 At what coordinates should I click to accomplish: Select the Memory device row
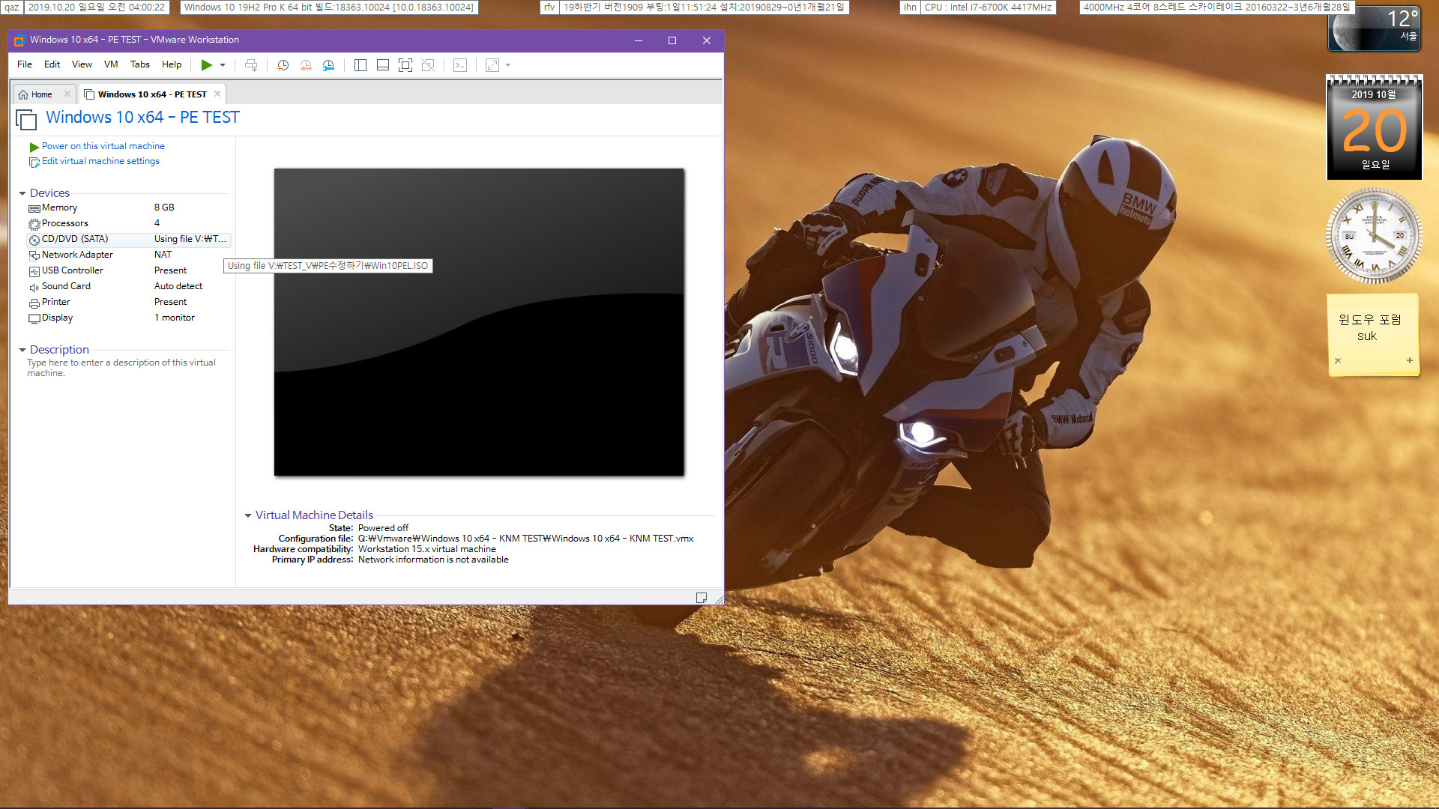(127, 207)
